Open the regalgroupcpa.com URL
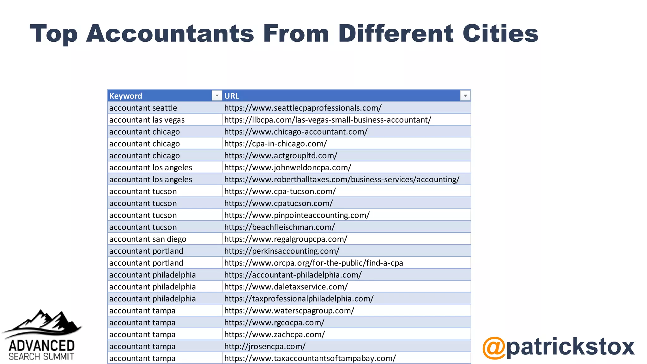 [286, 239]
